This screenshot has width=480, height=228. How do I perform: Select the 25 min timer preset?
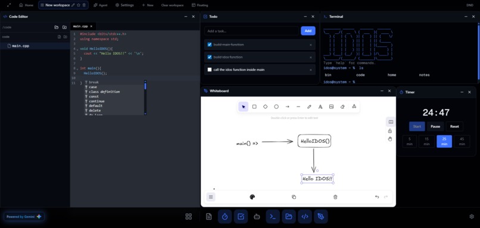pyautogui.click(x=444, y=142)
